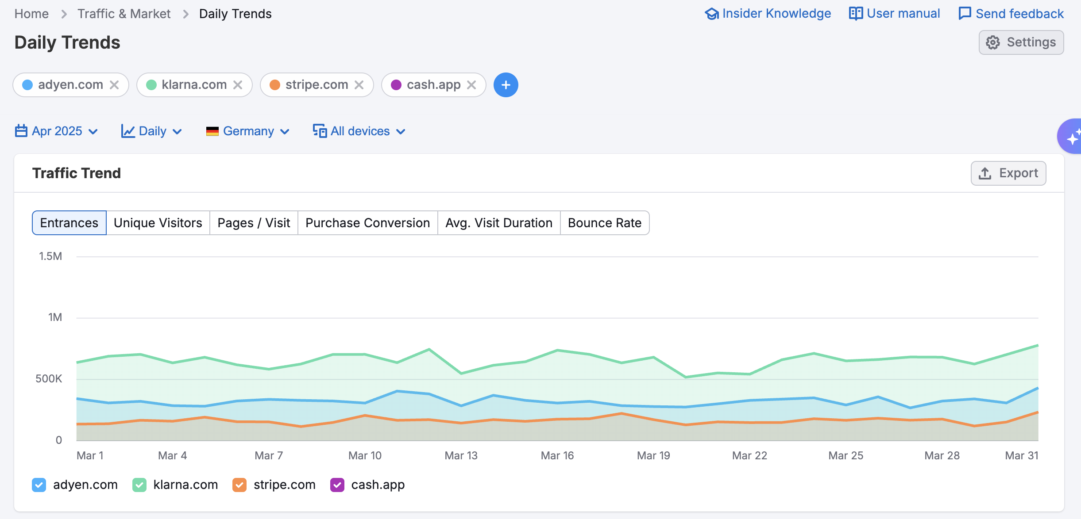Select the Bounce Rate tab

click(604, 223)
